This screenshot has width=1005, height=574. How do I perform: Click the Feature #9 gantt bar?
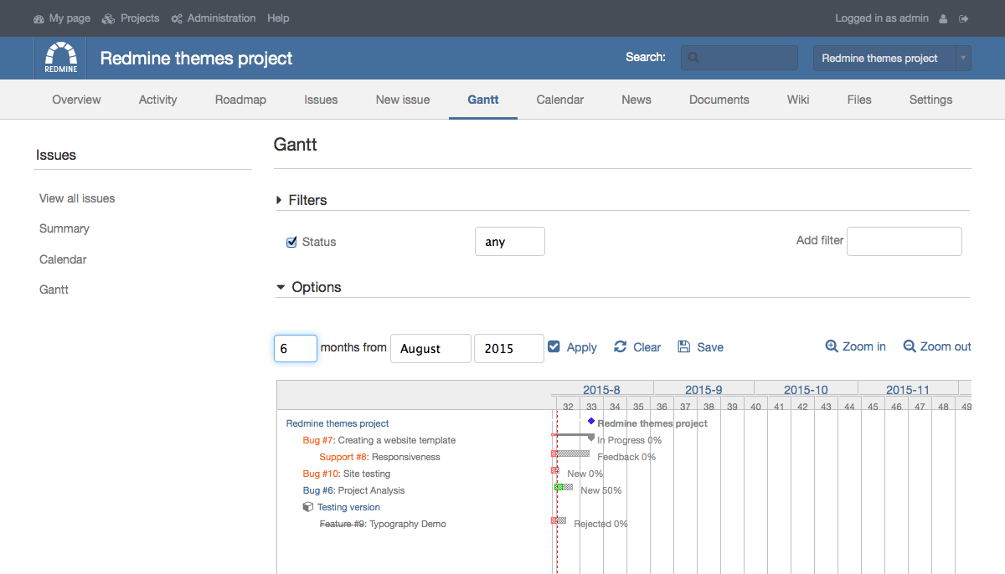click(x=559, y=520)
